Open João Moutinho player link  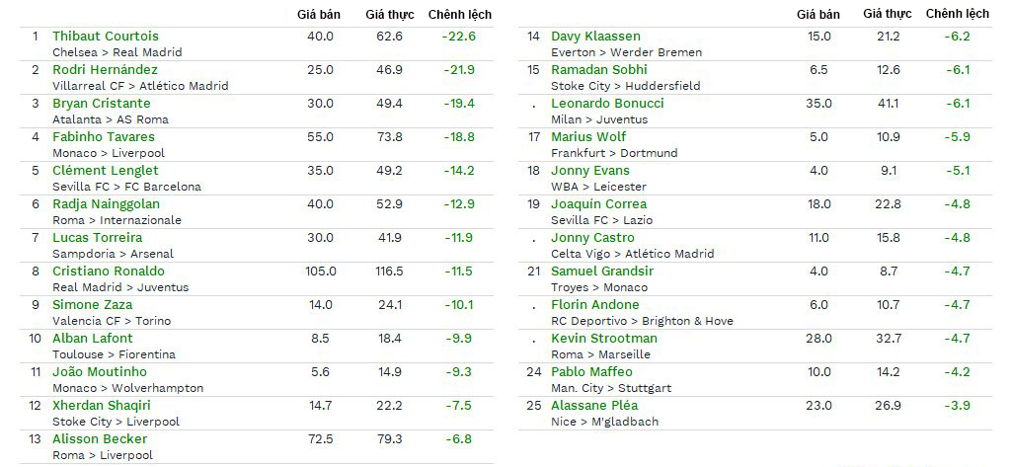coord(100,371)
